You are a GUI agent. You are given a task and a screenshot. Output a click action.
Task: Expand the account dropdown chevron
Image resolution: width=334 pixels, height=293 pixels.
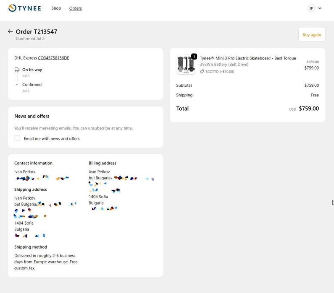(x=320, y=8)
